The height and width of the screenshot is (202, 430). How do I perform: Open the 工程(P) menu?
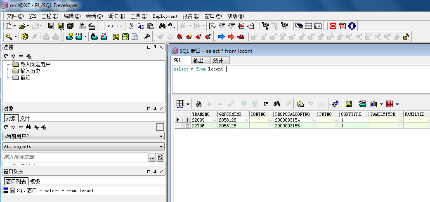tap(50, 16)
